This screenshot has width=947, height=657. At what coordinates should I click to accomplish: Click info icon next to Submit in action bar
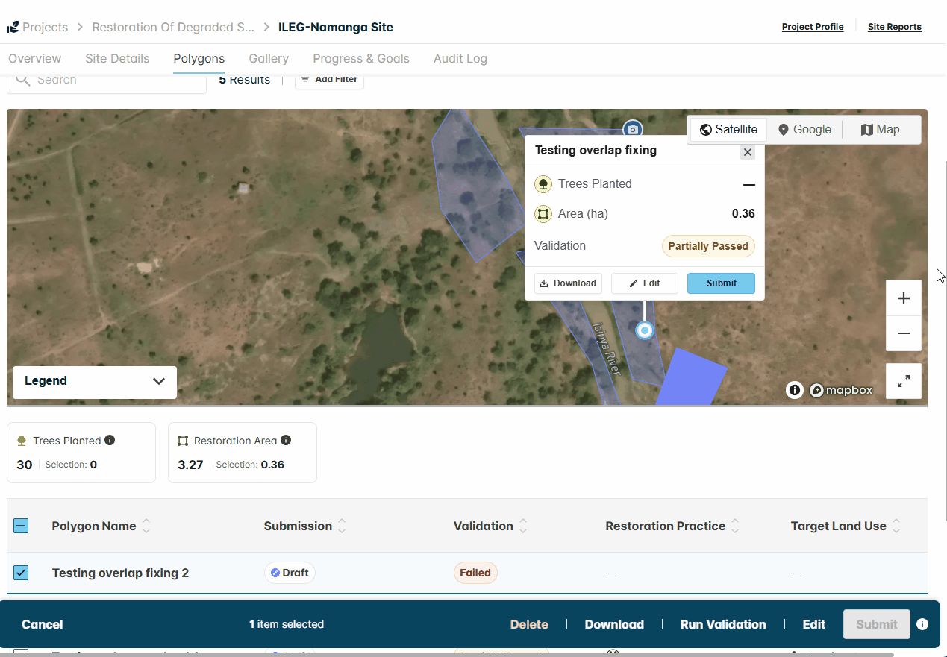point(922,624)
